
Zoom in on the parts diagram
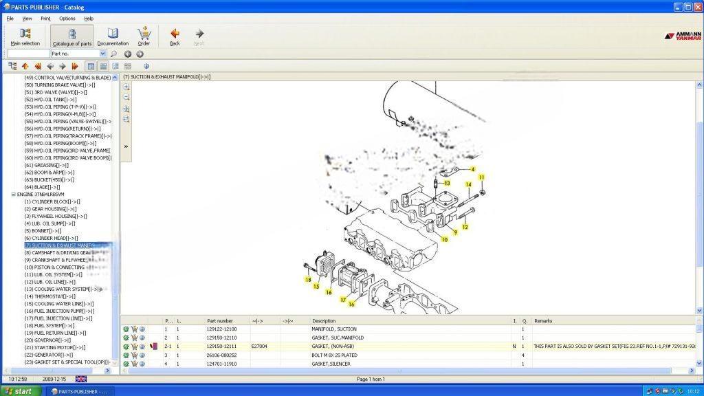[126, 87]
